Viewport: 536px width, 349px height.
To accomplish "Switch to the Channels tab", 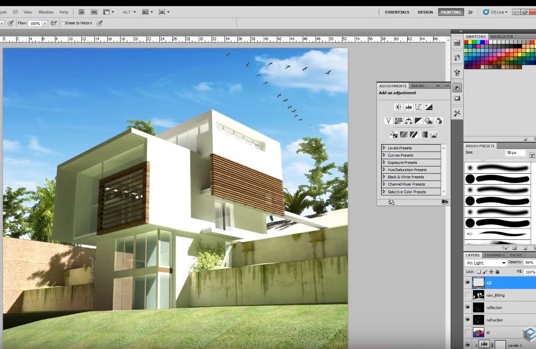I will coord(495,255).
